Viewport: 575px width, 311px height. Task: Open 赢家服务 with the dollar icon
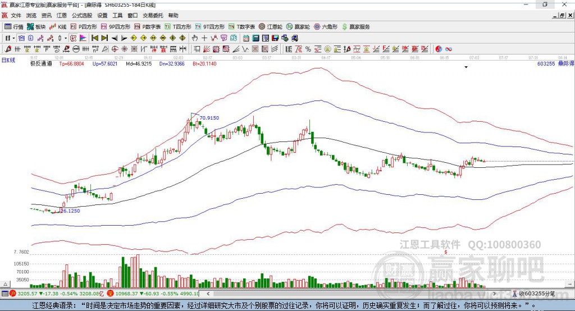coord(355,27)
